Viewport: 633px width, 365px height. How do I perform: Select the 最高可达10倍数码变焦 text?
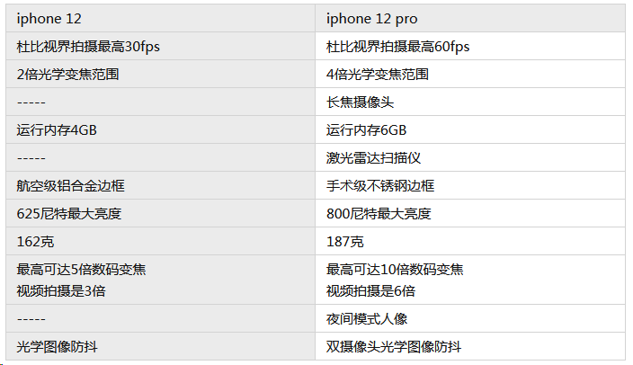pyautogui.click(x=395, y=270)
